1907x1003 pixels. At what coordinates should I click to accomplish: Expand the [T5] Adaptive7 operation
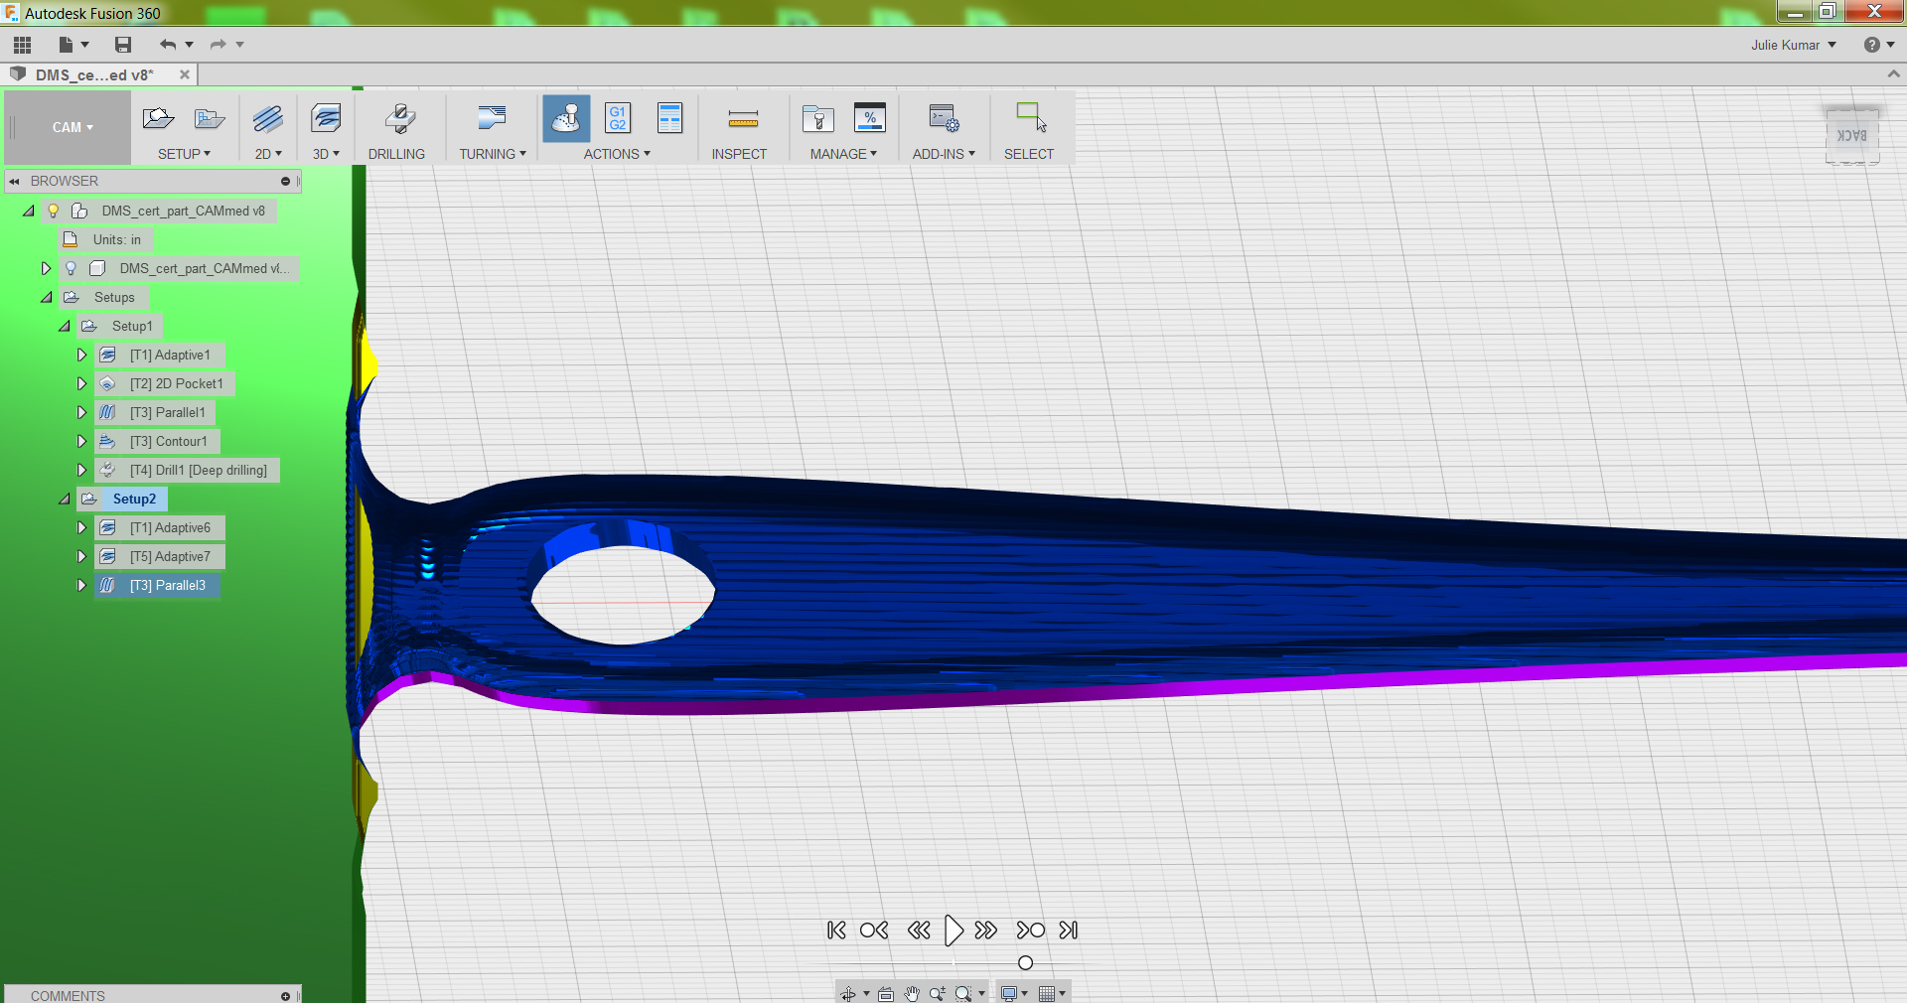coord(81,556)
